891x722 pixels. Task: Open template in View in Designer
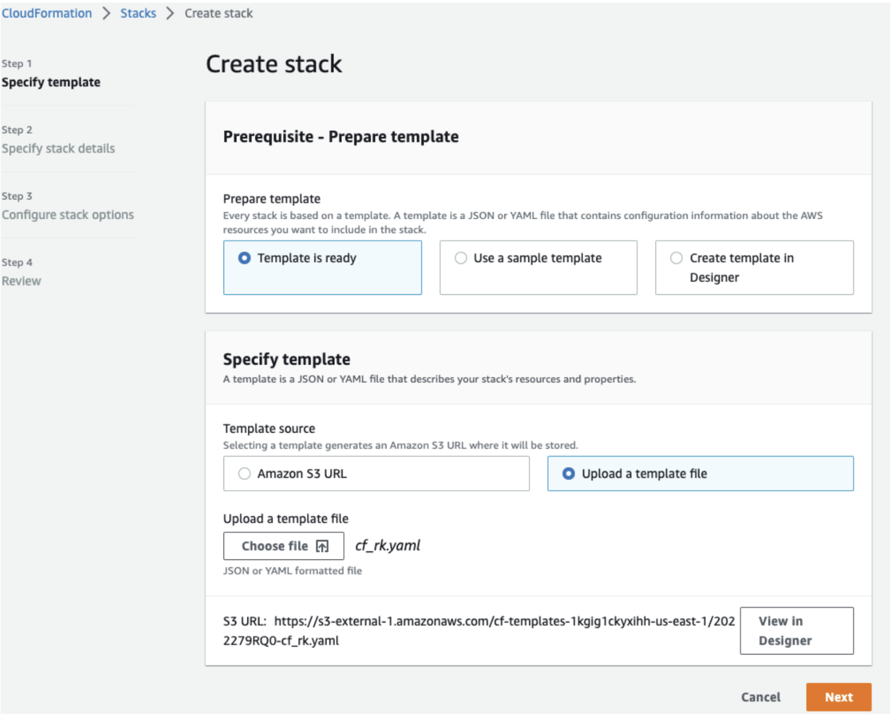pyautogui.click(x=796, y=630)
